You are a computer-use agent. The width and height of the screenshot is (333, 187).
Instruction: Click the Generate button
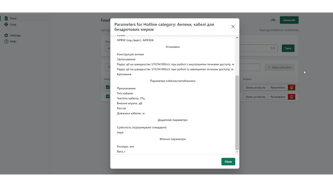pyautogui.click(x=289, y=20)
